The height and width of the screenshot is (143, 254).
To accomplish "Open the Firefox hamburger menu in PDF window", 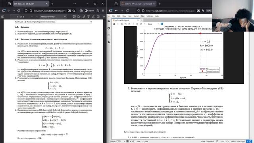I will click(103, 11).
